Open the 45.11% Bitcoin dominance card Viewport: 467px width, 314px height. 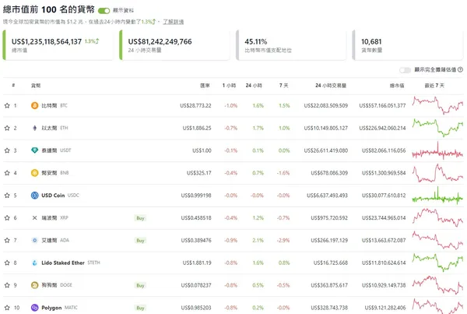click(x=291, y=45)
